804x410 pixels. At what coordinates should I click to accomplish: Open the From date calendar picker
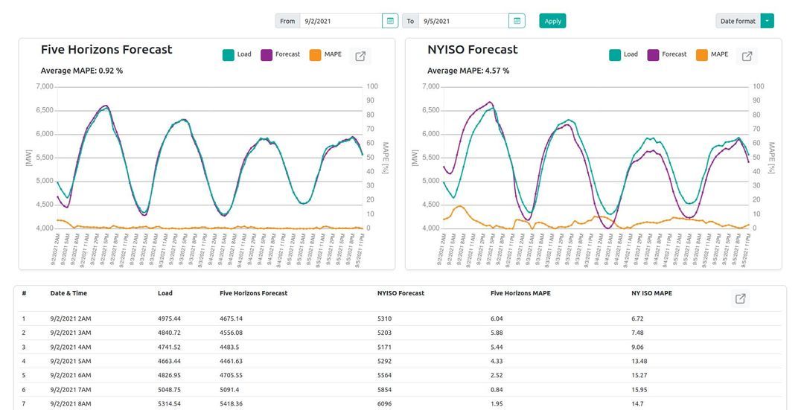pyautogui.click(x=389, y=21)
